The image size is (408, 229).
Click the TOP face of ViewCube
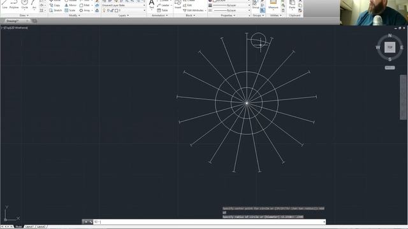point(390,47)
